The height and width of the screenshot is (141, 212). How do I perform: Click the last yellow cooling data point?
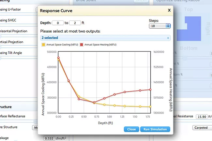pos(150,107)
